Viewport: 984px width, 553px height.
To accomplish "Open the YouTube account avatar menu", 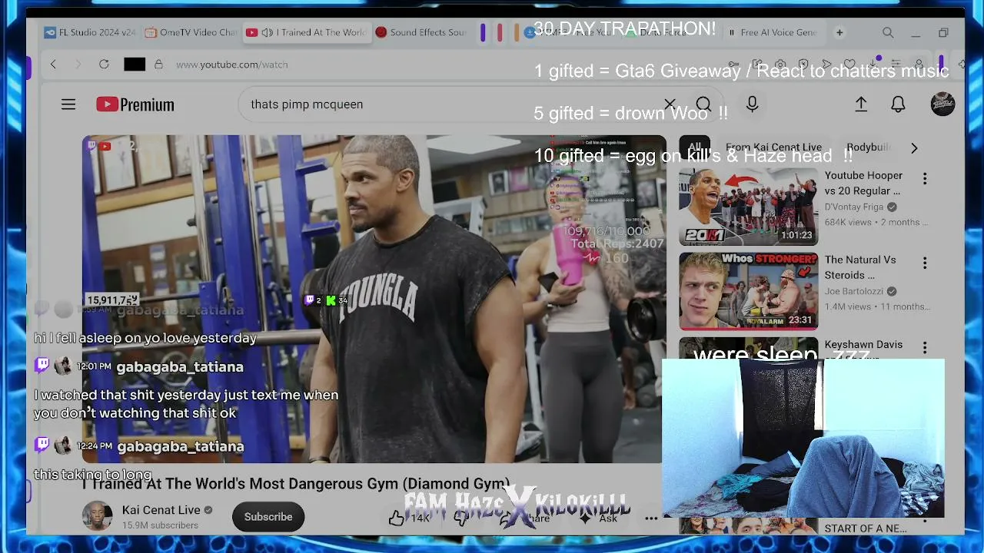I will click(942, 104).
